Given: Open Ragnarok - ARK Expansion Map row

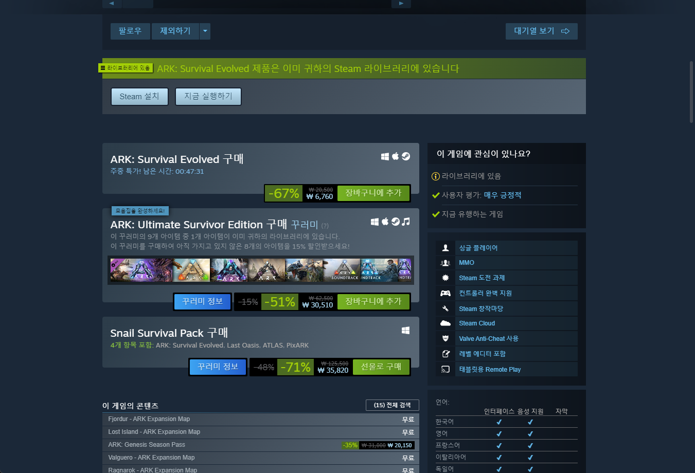Looking at the screenshot, I should (261, 469).
